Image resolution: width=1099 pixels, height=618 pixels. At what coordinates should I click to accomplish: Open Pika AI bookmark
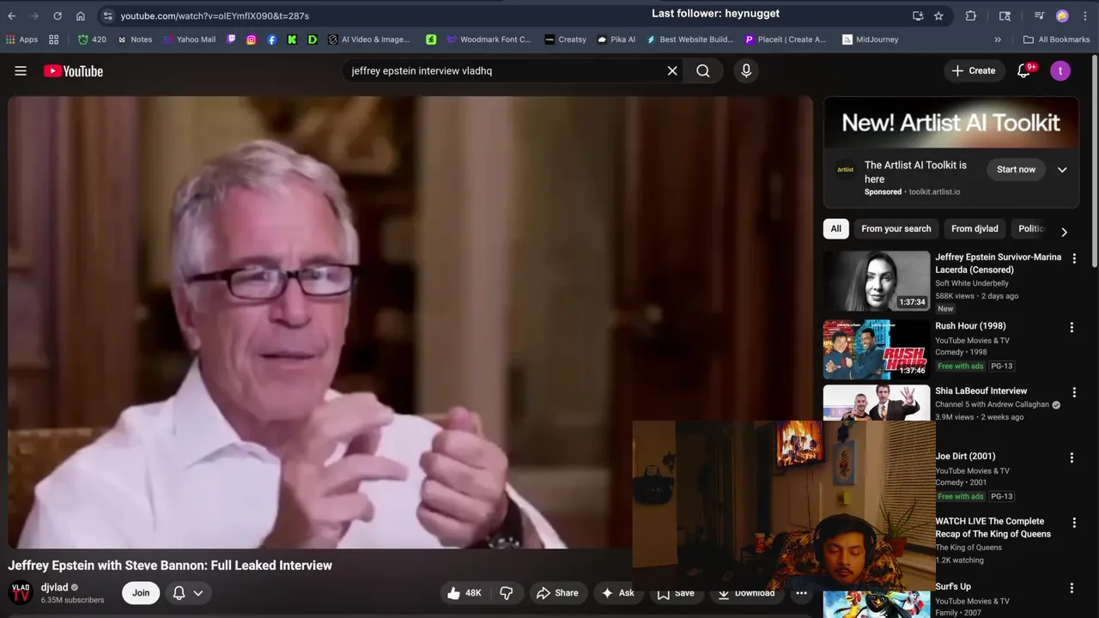click(616, 39)
